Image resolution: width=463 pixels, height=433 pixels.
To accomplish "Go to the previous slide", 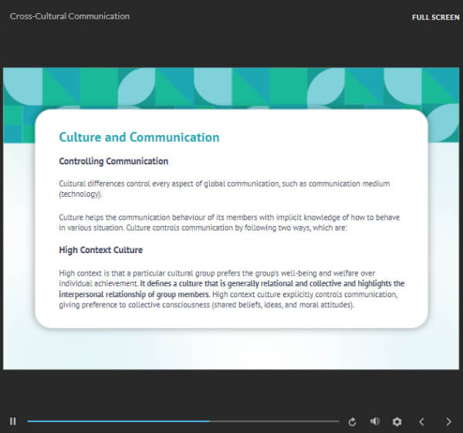I will 422,421.
